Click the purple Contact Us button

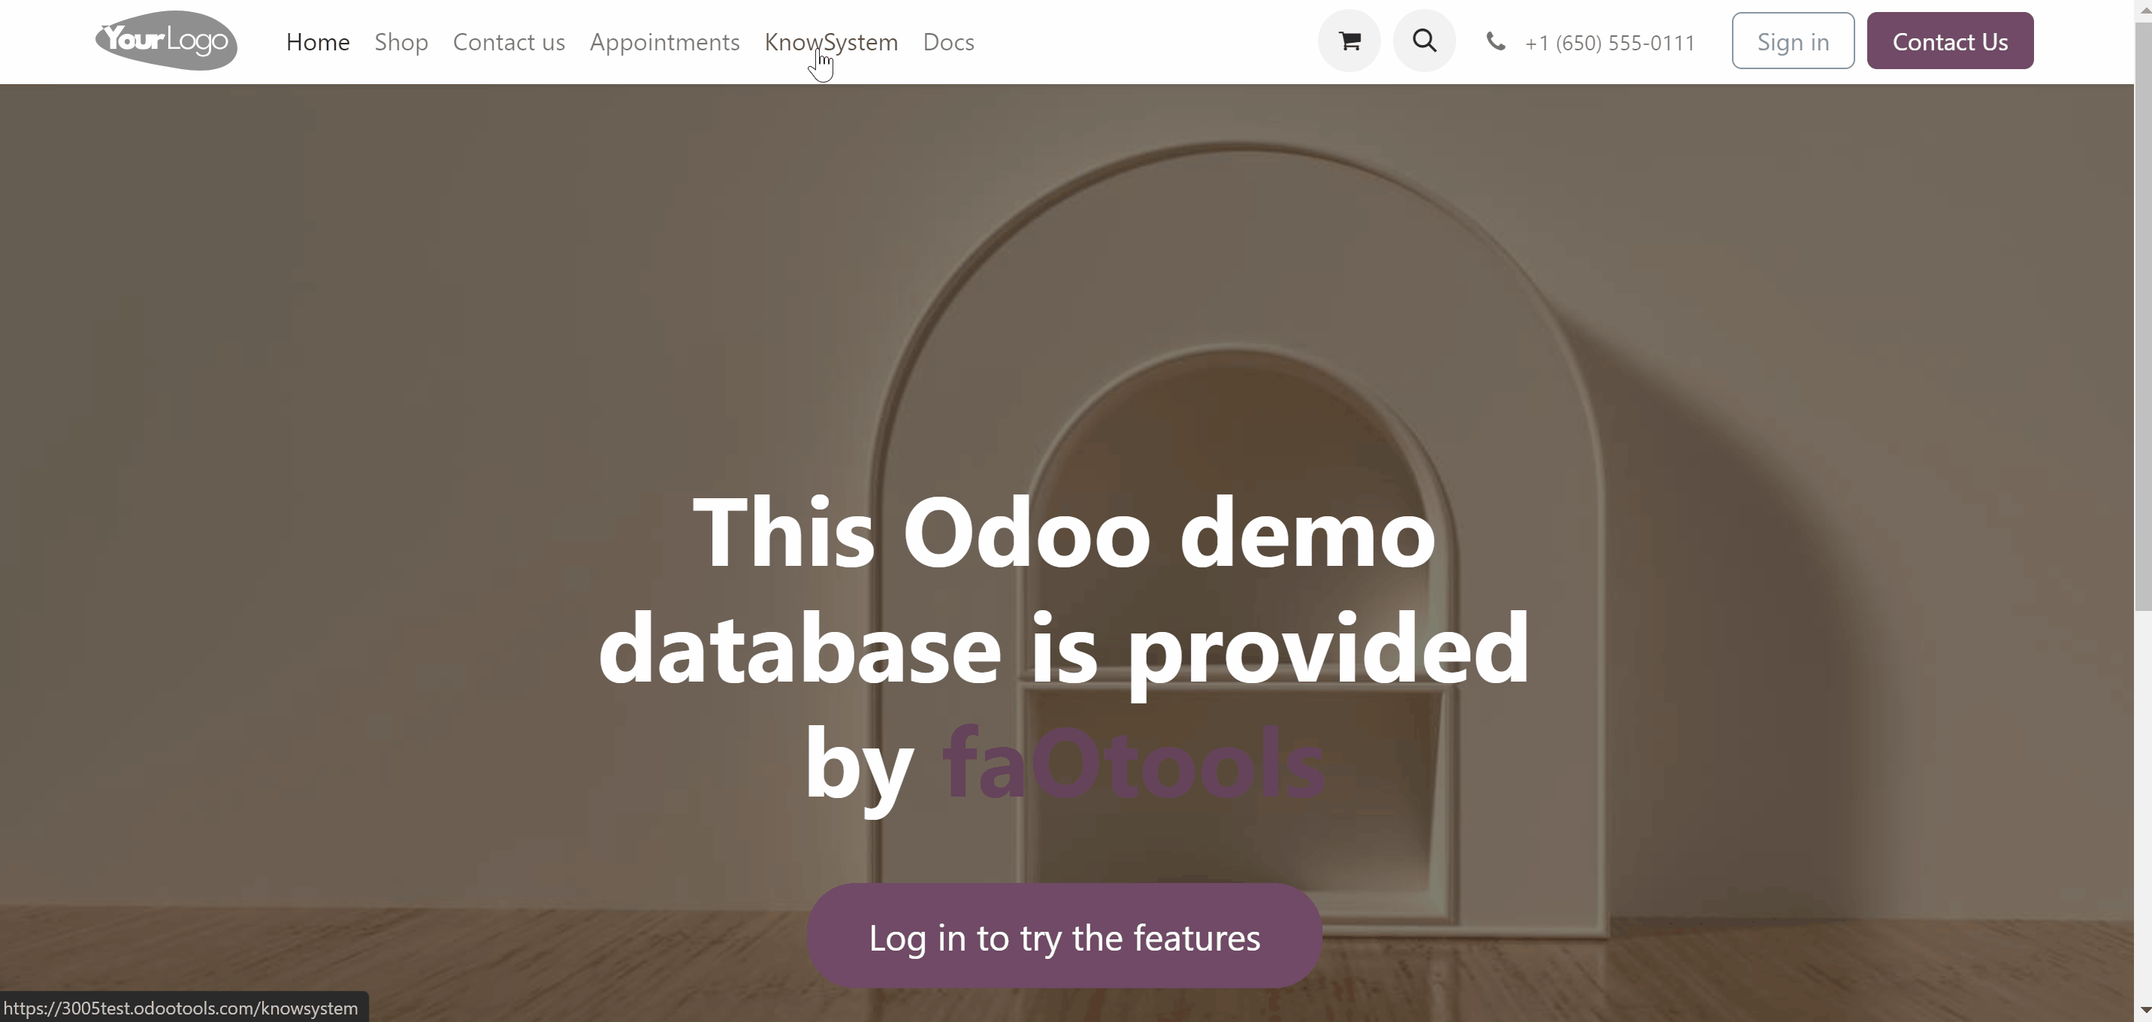[1950, 41]
